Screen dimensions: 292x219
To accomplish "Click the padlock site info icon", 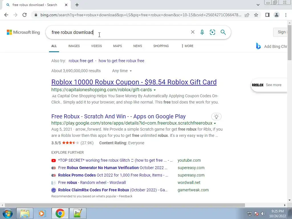I will pos(36,15).
